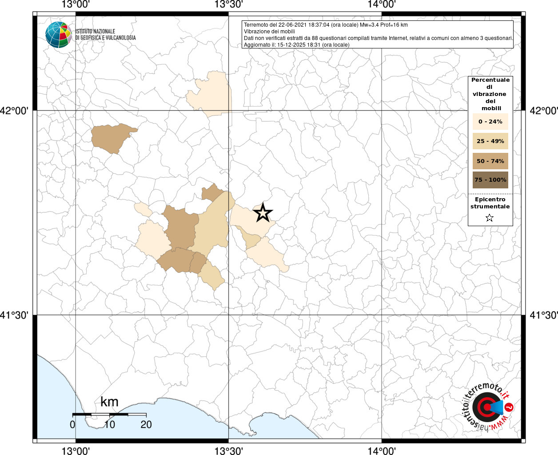Select the 75 - 100% legend swatch
Screen dimensions: 558x455
490,180
